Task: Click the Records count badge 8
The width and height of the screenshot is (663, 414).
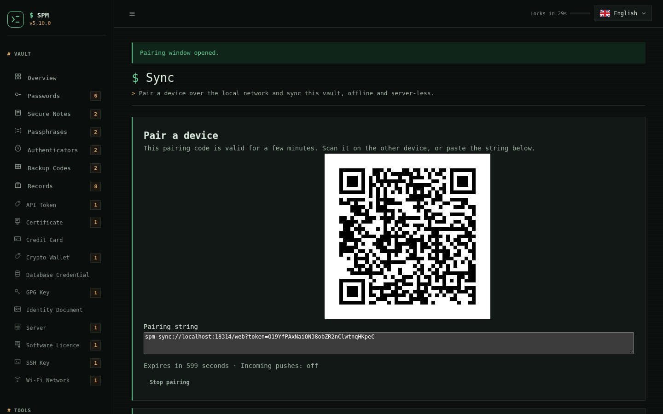Action: pyautogui.click(x=96, y=186)
